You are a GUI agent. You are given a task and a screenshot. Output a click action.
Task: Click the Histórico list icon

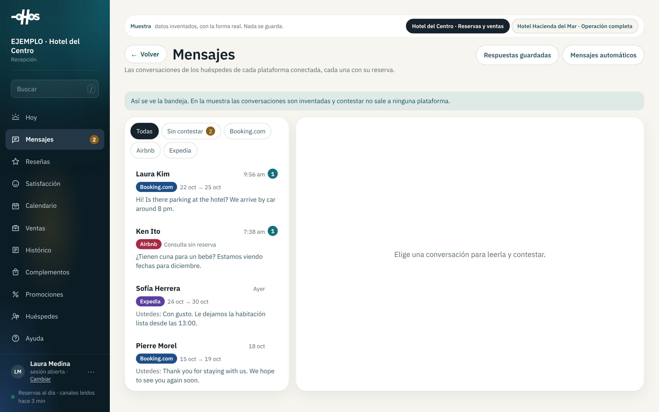pos(16,250)
